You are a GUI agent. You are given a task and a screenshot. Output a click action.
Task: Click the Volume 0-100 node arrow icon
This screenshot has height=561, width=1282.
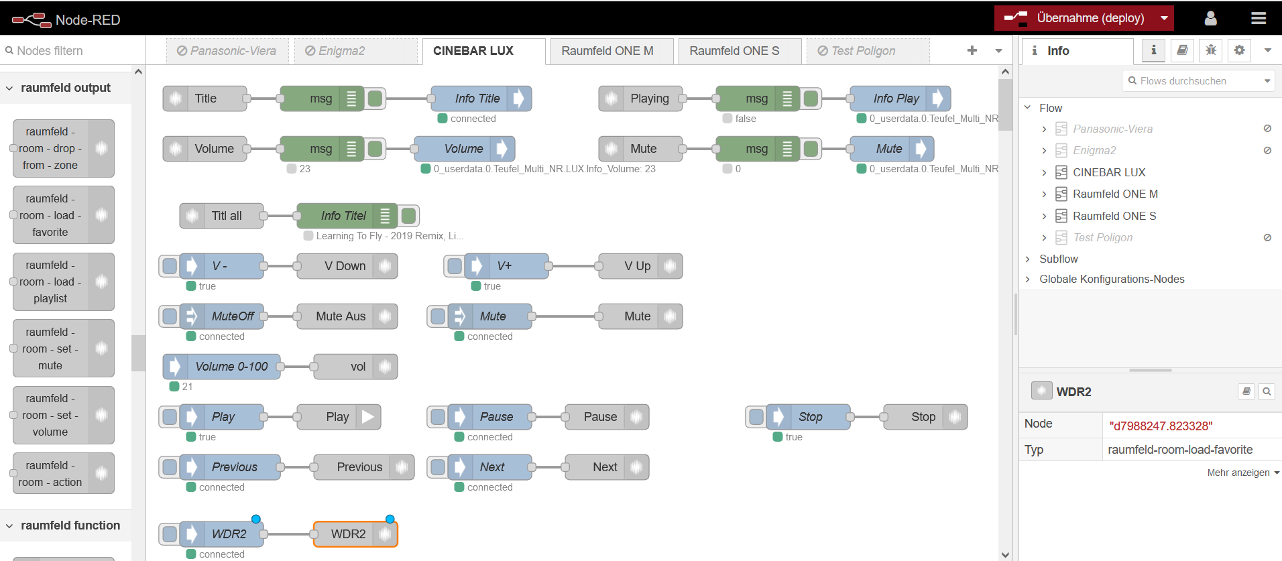click(174, 367)
